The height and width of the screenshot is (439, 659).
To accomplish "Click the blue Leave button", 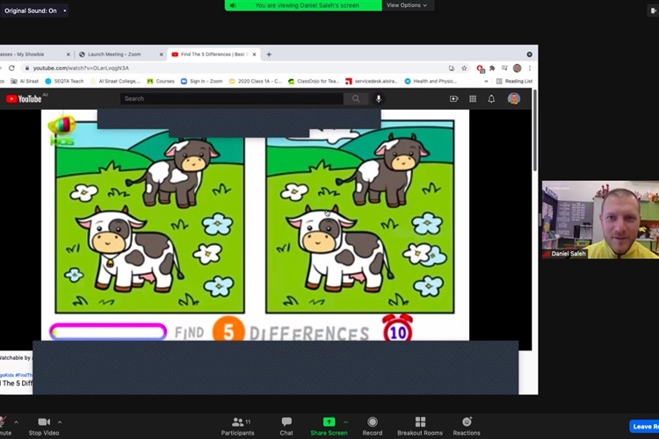I will pyautogui.click(x=644, y=426).
